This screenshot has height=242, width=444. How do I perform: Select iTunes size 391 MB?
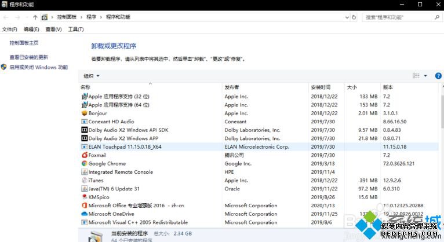coord(369,180)
